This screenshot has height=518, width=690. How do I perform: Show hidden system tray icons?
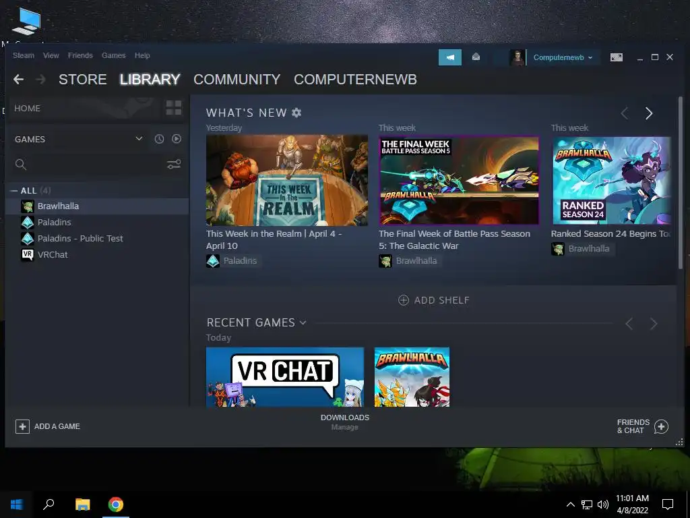pos(570,505)
